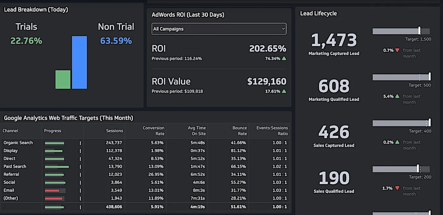The height and width of the screenshot is (215, 443).
Task: Select the Paid Search channel row
Action: pyautogui.click(x=145, y=166)
